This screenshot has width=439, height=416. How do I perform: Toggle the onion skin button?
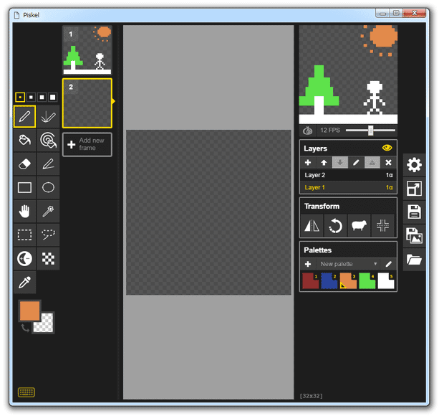point(308,131)
